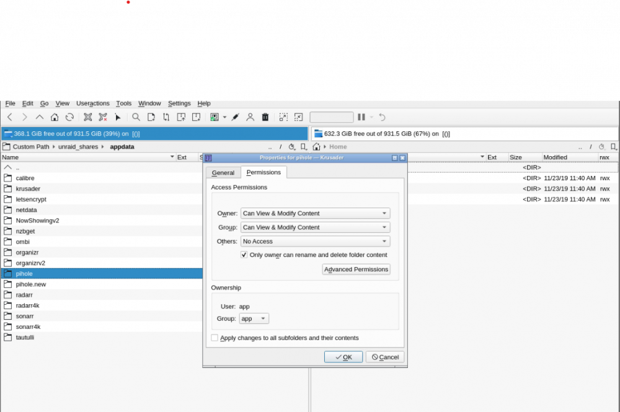The height and width of the screenshot is (412, 620).
Task: Select the radarr4k folder
Action: coord(28,305)
